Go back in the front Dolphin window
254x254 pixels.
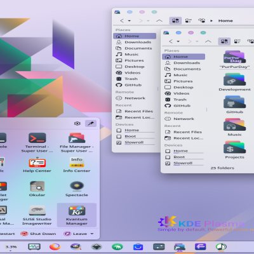tap(171, 41)
